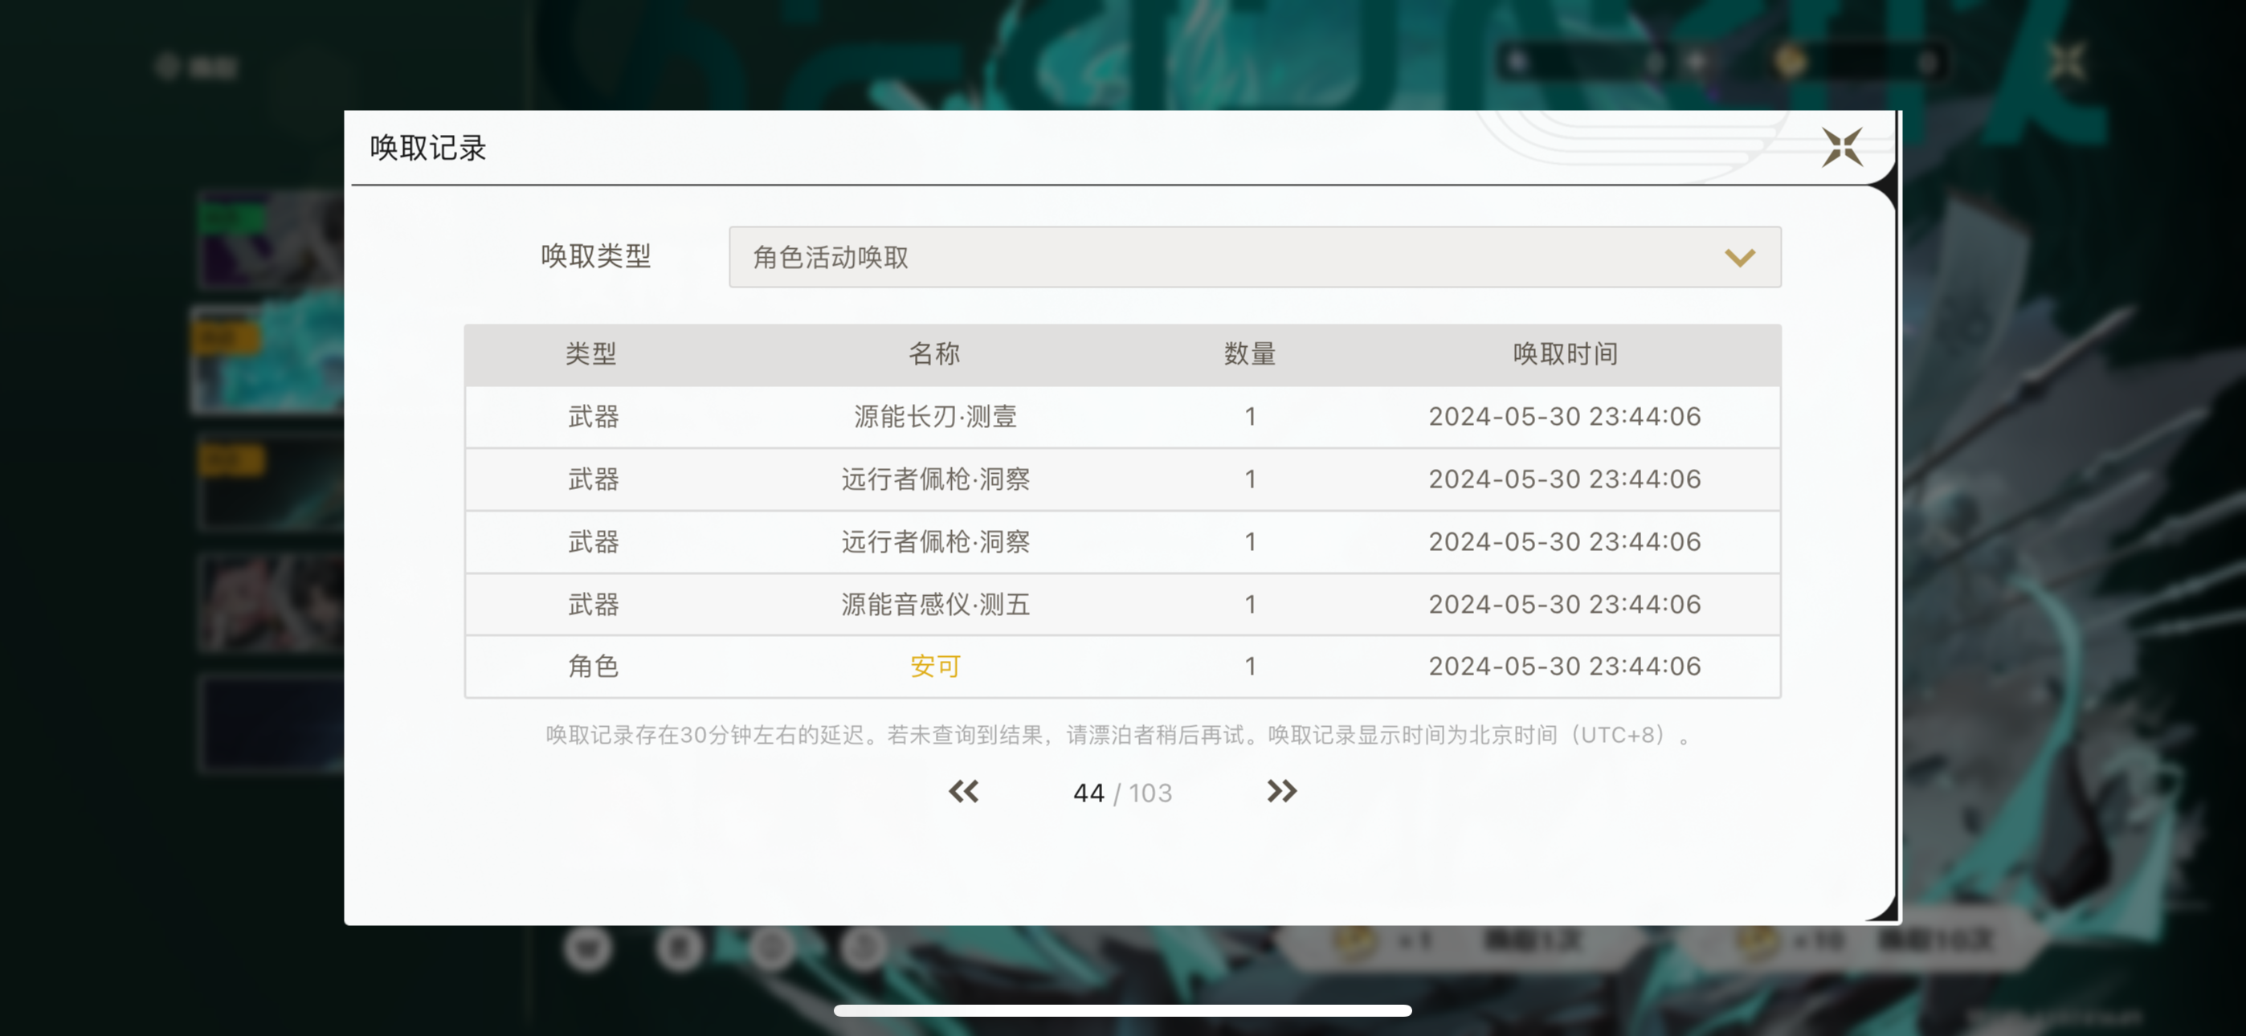Select the pink character banner thumbnail on left
Screen dimensions: 2246x1036
coord(270,603)
